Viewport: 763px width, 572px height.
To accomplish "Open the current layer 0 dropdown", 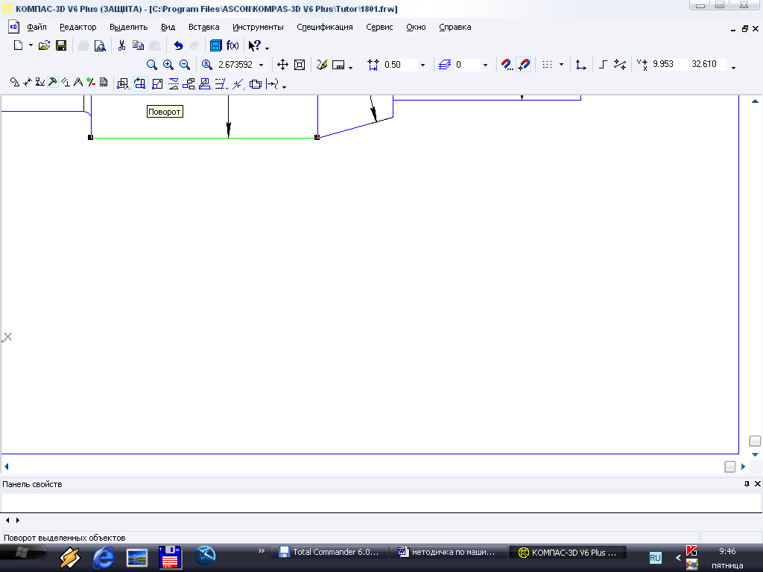I will [x=484, y=65].
